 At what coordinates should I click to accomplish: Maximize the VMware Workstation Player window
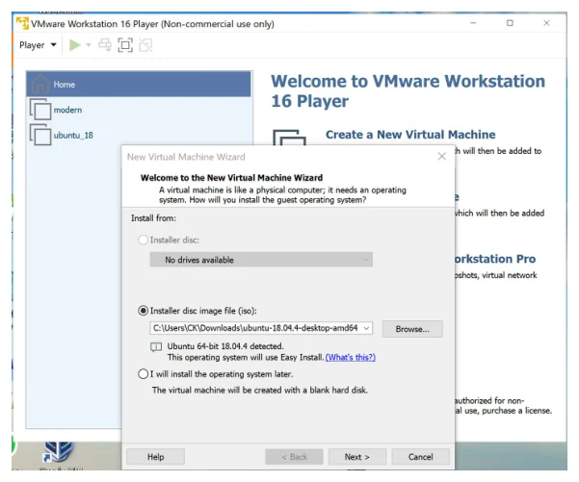pyautogui.click(x=510, y=23)
